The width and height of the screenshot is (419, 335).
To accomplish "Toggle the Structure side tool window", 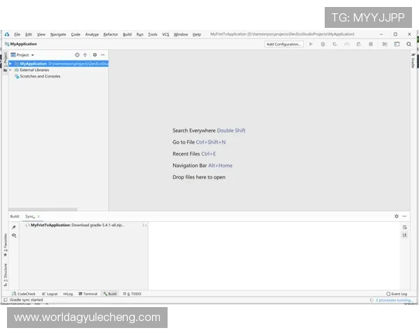I will pyautogui.click(x=6, y=272).
